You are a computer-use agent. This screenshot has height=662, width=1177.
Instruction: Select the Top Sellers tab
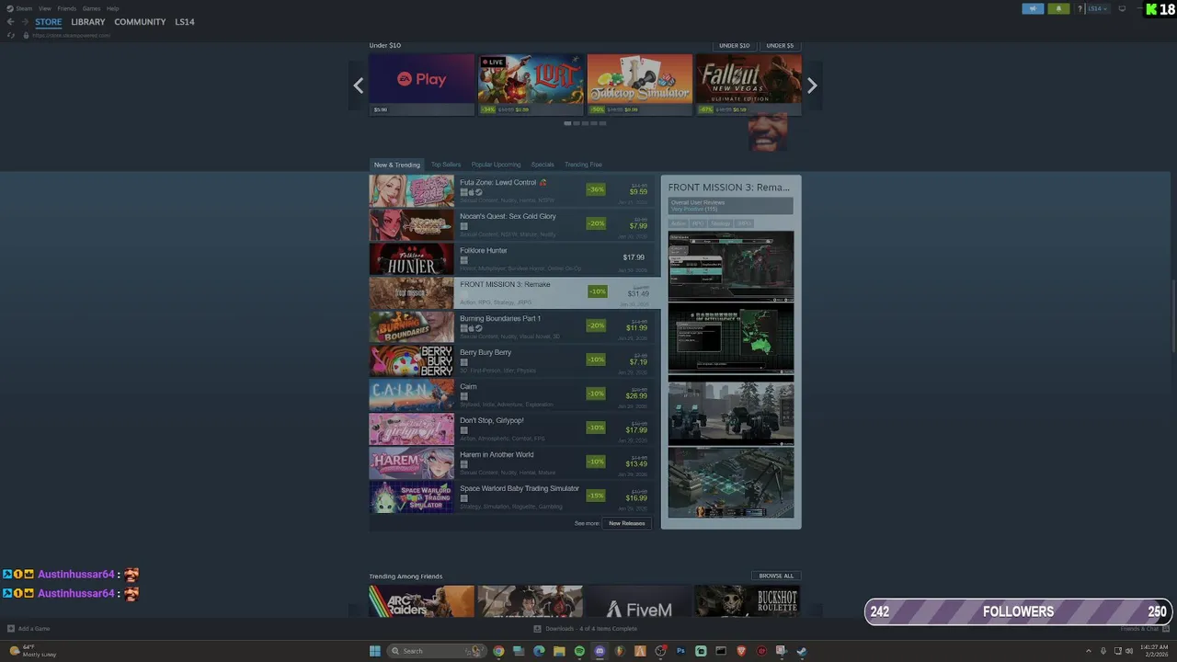pos(446,165)
